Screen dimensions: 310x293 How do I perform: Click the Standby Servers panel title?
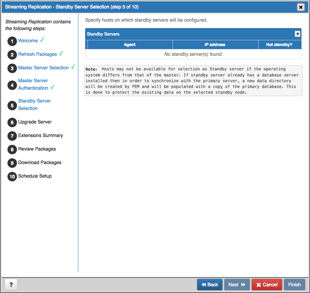103,34
